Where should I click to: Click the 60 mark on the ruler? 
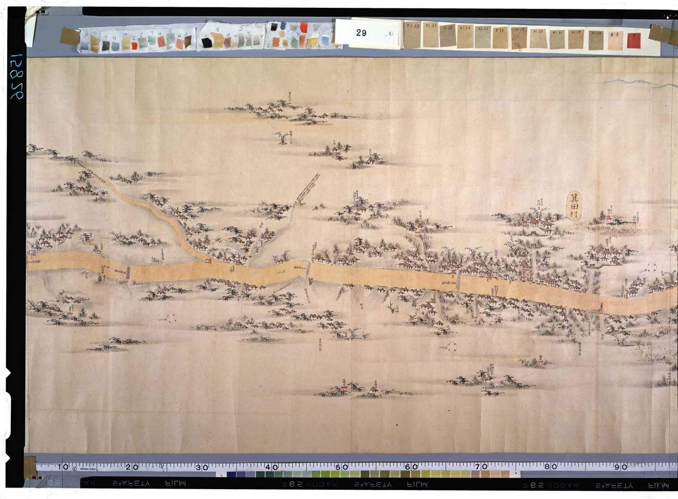point(411,467)
